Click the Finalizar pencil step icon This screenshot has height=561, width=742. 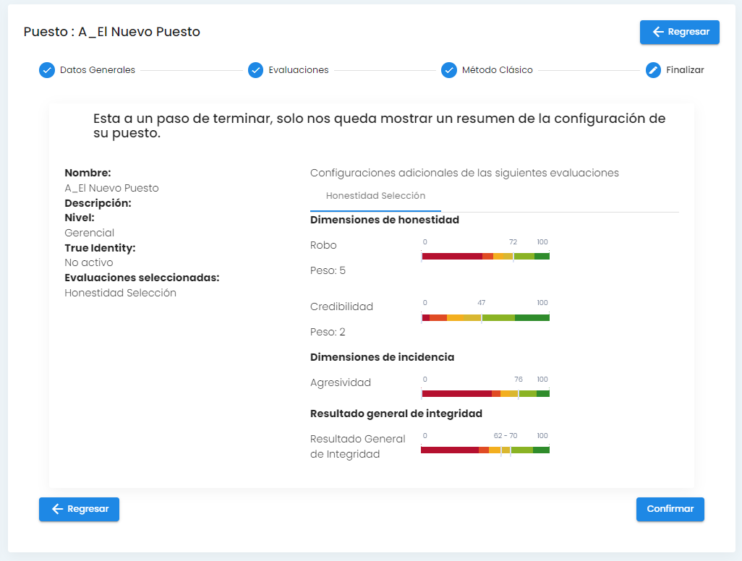(653, 70)
